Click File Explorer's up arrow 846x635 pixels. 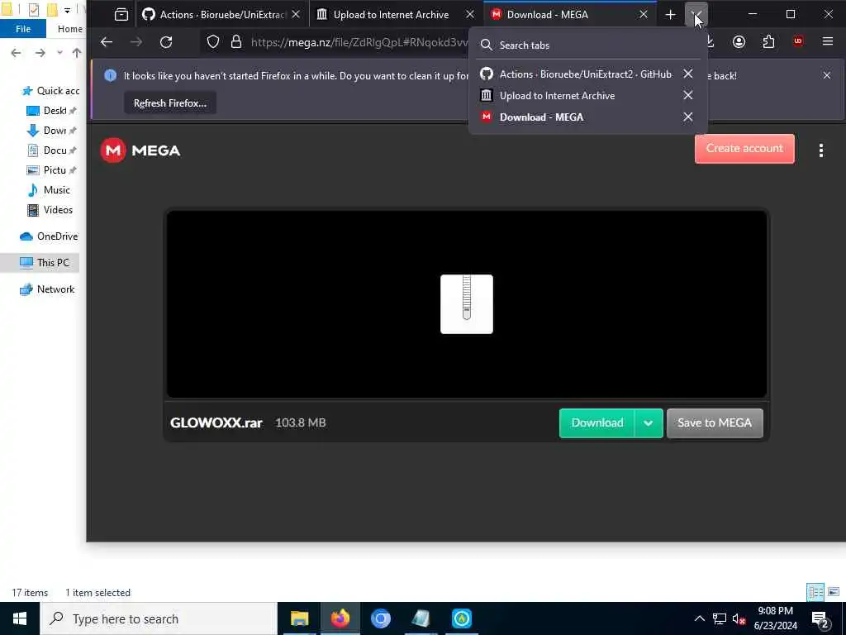point(77,53)
